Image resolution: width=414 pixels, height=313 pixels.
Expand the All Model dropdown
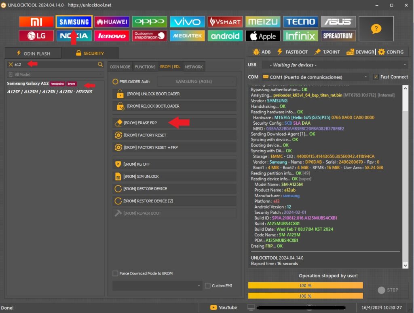(55, 75)
